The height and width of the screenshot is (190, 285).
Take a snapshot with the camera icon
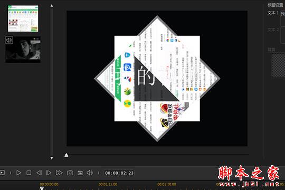coord(70,173)
